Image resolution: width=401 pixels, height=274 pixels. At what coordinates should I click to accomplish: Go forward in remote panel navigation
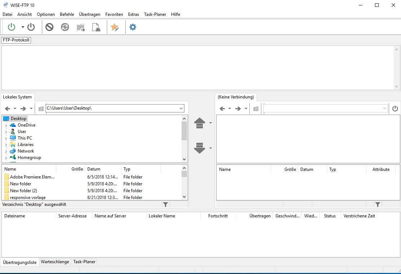pyautogui.click(x=238, y=109)
